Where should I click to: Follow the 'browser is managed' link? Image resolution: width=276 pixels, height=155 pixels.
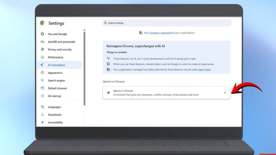pos(160,33)
